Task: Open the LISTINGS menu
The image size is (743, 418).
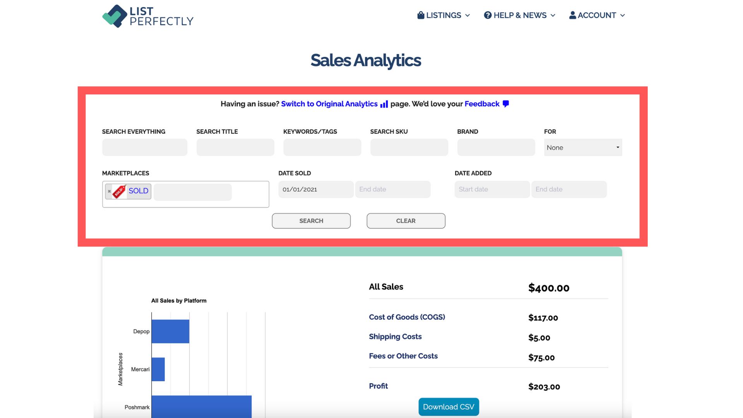Action: click(443, 15)
